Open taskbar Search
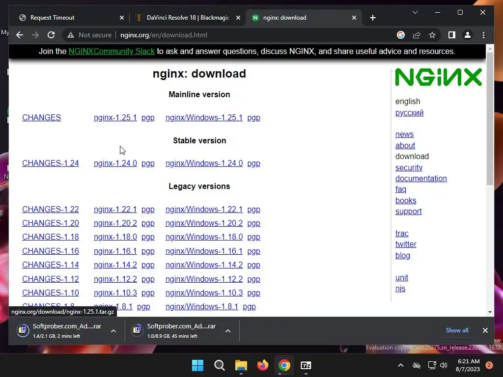The image size is (503, 377). pyautogui.click(x=220, y=365)
